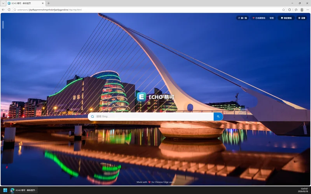Open the favorites collection toolbar icon
The height and width of the screenshot is (194, 311).
pos(296,9)
